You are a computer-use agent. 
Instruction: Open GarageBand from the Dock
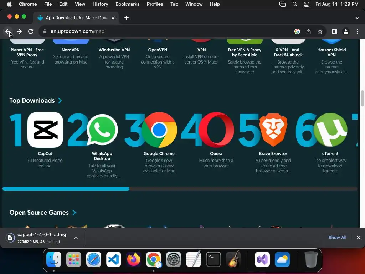pyautogui.click(x=233, y=259)
